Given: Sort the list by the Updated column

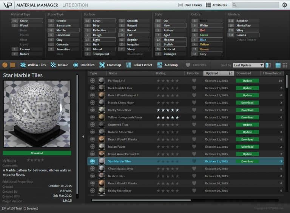Looking at the screenshot, I should [218, 73].
